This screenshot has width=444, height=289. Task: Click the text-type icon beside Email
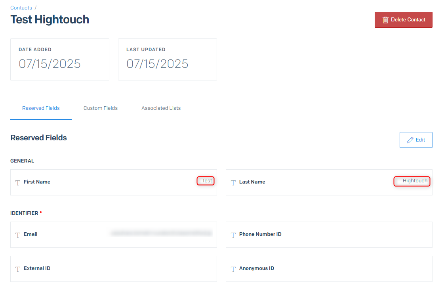18,235
